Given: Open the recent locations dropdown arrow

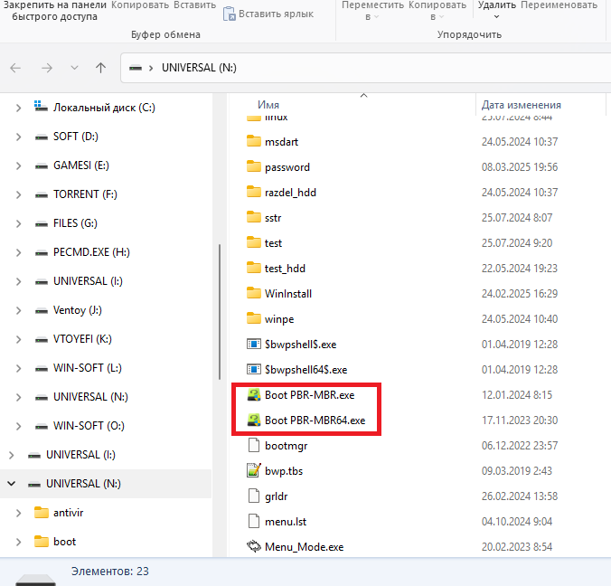Looking at the screenshot, I should click(74, 68).
